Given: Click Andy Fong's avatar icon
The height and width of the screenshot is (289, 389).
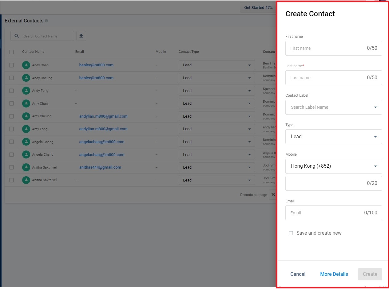Looking at the screenshot, I should pyautogui.click(x=26, y=91).
